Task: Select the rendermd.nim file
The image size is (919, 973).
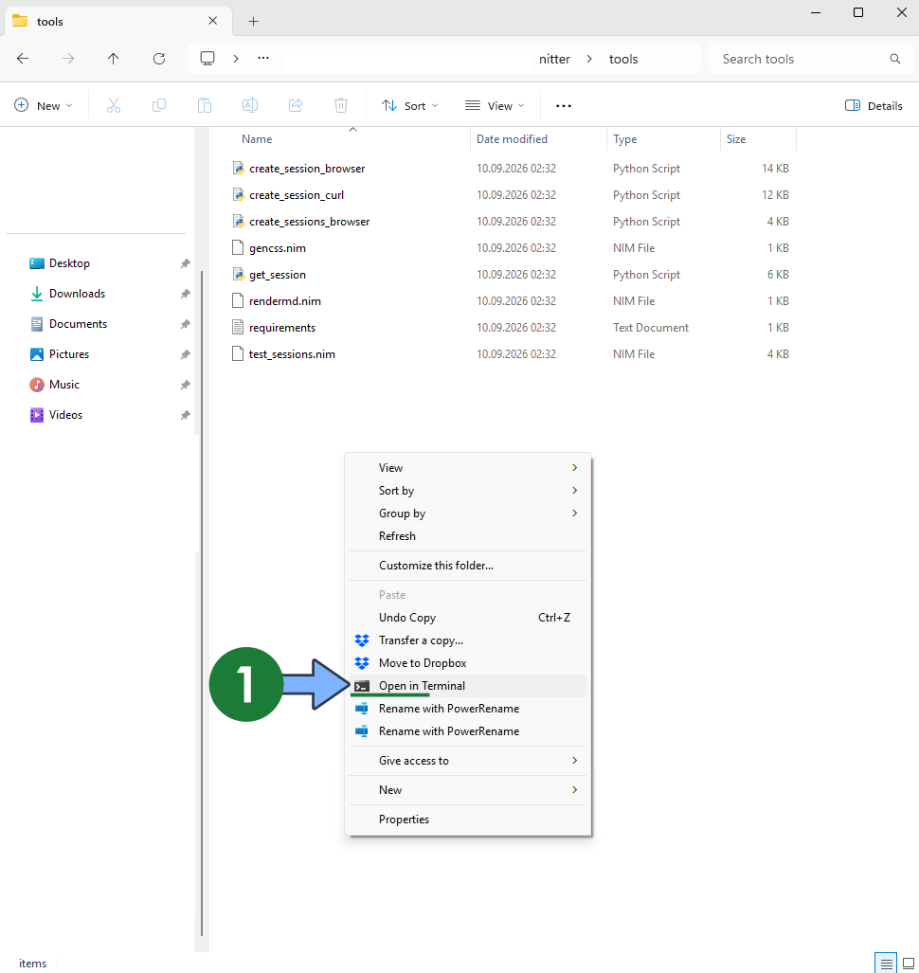Action: tap(285, 301)
